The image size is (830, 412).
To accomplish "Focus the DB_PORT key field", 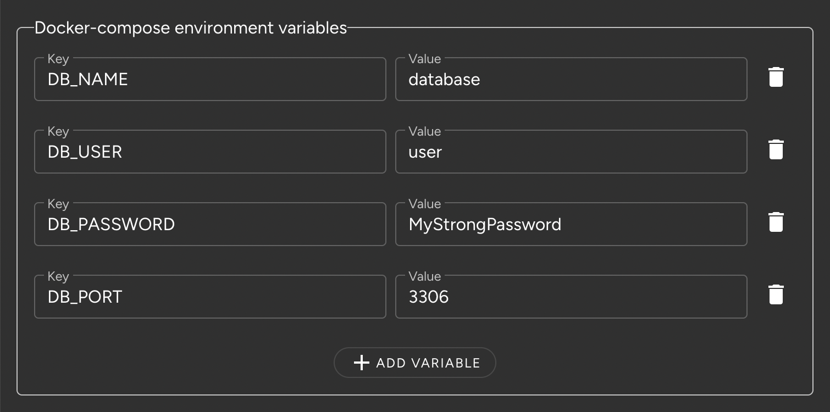I will 210,297.
